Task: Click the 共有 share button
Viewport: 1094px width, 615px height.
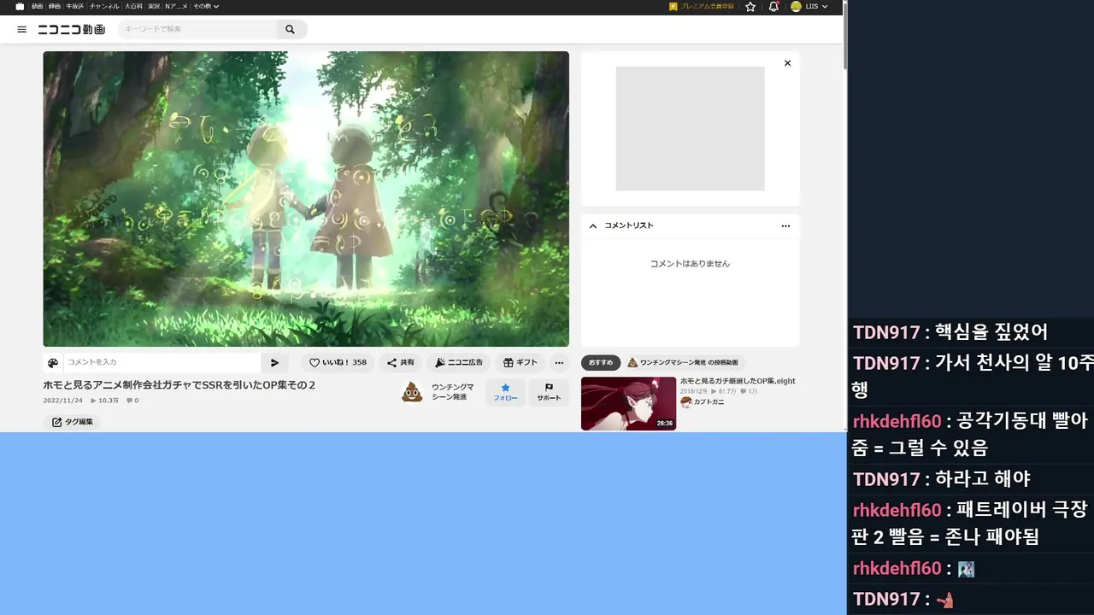Action: click(x=400, y=362)
